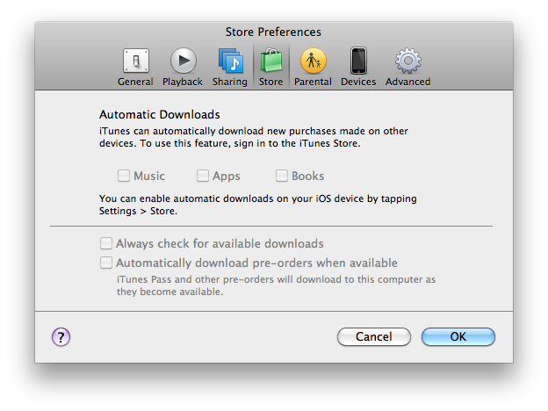Confirm with the OK button
The width and height of the screenshot is (548, 411).
coord(458,336)
